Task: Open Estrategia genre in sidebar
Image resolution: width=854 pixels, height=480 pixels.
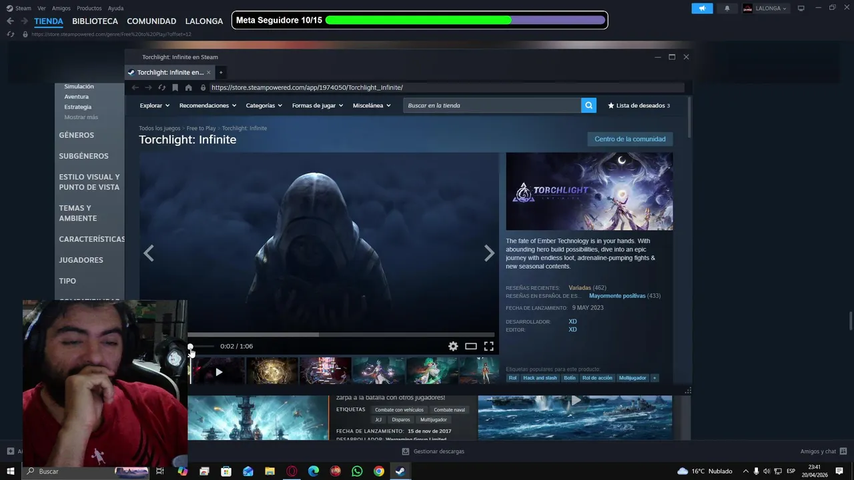Action: (77, 107)
